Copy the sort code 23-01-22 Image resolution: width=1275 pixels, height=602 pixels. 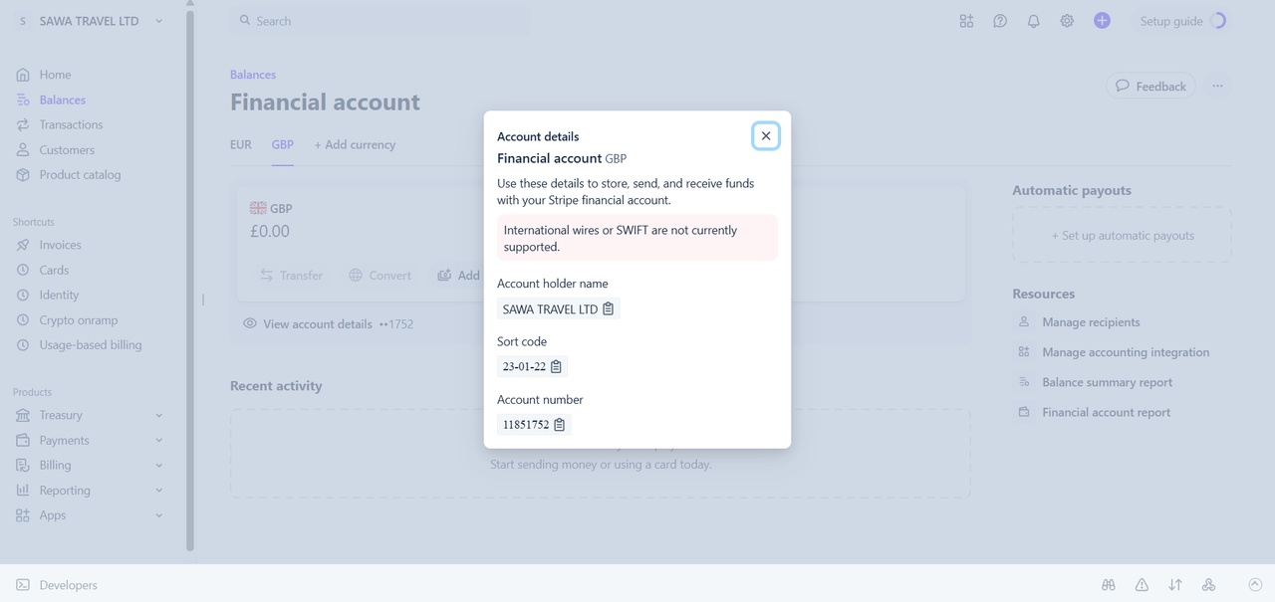(557, 367)
